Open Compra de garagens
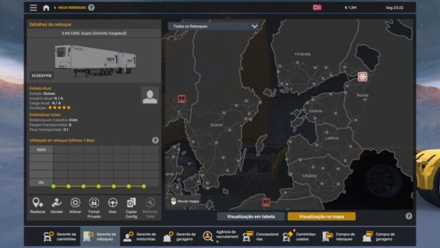Screen dimensions: 440x248 tap(378, 236)
